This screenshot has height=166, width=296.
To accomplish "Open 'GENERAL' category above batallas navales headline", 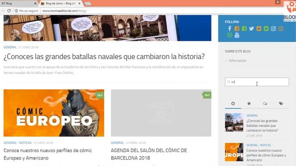I will pyautogui.click(x=10, y=47).
